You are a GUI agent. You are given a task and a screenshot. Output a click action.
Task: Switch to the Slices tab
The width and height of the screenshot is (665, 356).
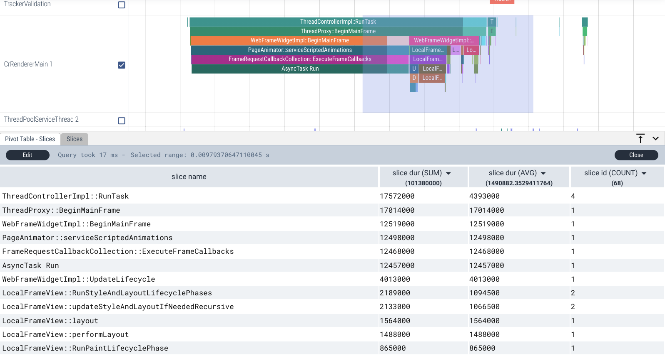[75, 139]
